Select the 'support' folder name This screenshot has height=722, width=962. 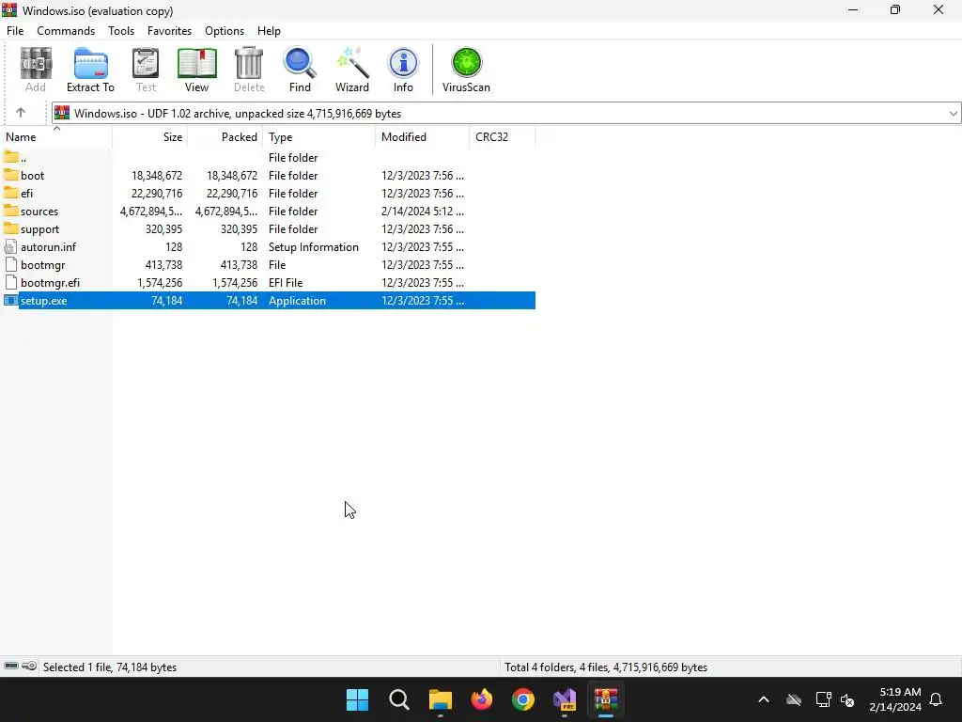pos(39,229)
